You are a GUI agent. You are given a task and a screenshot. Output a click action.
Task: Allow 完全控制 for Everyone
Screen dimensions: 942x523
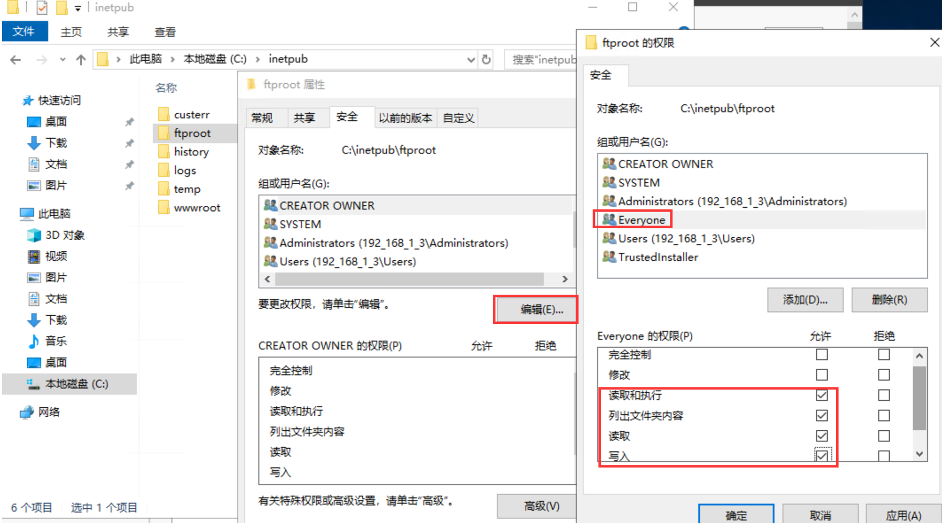coord(821,354)
